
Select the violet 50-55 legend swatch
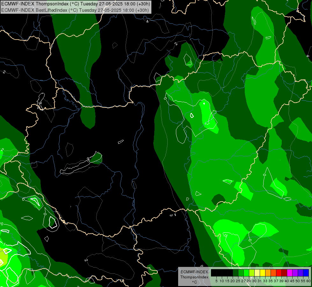coord(301,273)
